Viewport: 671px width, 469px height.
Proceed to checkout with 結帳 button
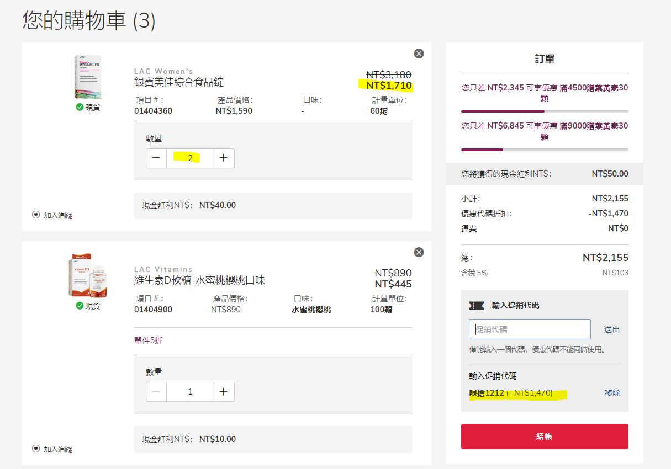coord(545,436)
